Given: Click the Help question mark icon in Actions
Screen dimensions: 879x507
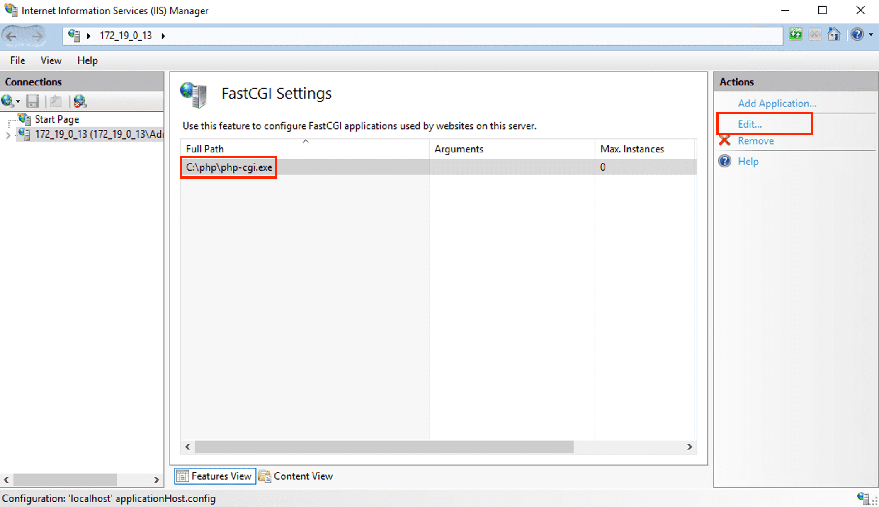Looking at the screenshot, I should point(725,161).
